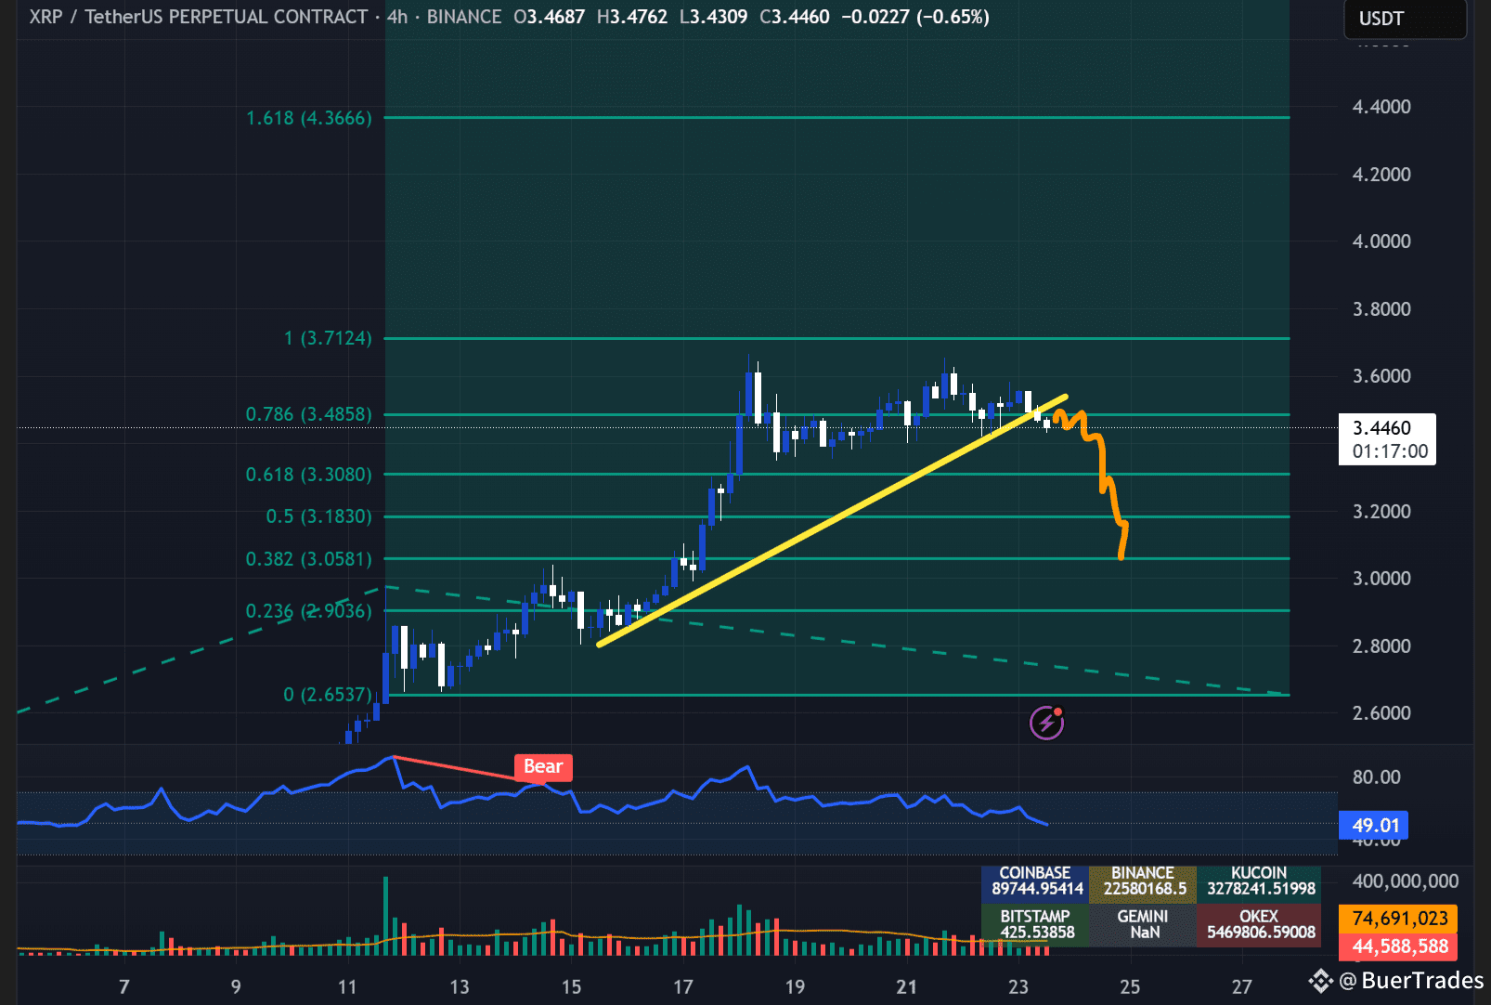Select the close value C3.4460 in header
Screen dimensions: 1491x1005
pyautogui.click(x=795, y=17)
